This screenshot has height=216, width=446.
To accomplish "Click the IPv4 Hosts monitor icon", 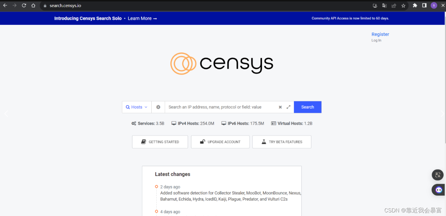I will [174, 123].
